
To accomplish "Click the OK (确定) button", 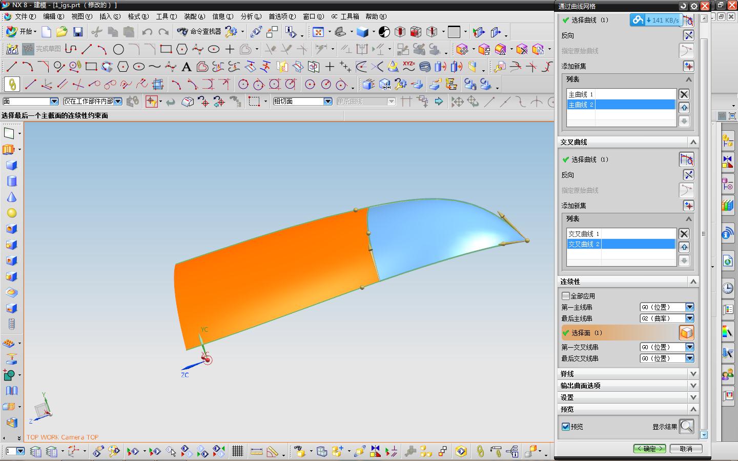I will pos(649,449).
